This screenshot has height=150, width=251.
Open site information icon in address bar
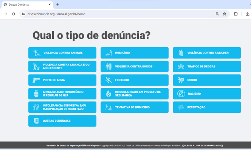(23, 14)
